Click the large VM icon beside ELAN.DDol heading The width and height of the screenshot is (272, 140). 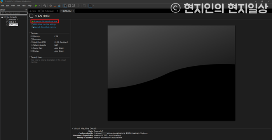pyautogui.click(x=31, y=16)
